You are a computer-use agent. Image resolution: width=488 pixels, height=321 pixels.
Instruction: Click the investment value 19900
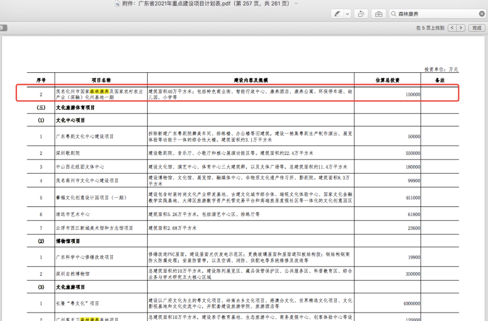pyautogui.click(x=414, y=258)
